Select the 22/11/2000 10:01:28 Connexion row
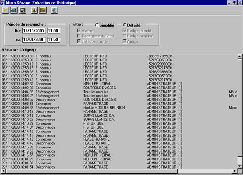This screenshot has height=175, width=243. 119,159
